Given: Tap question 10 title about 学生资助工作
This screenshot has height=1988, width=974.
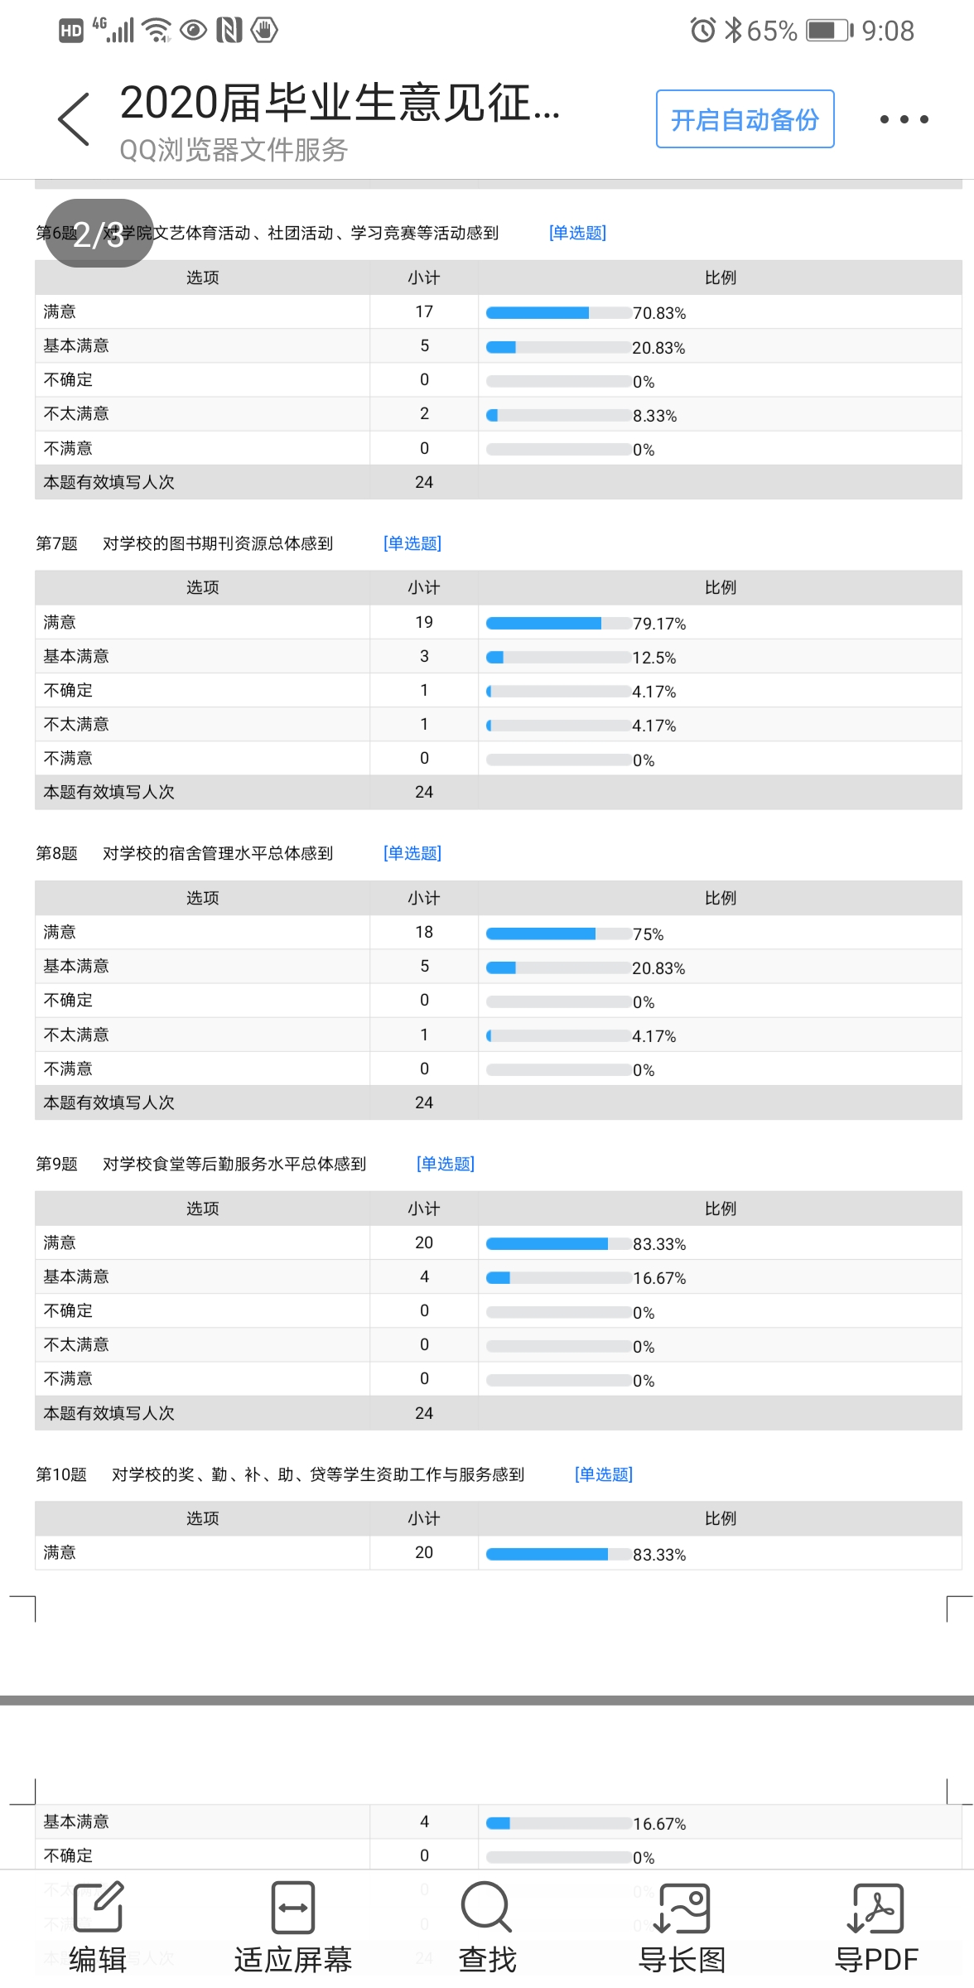Looking at the screenshot, I should (x=318, y=1474).
